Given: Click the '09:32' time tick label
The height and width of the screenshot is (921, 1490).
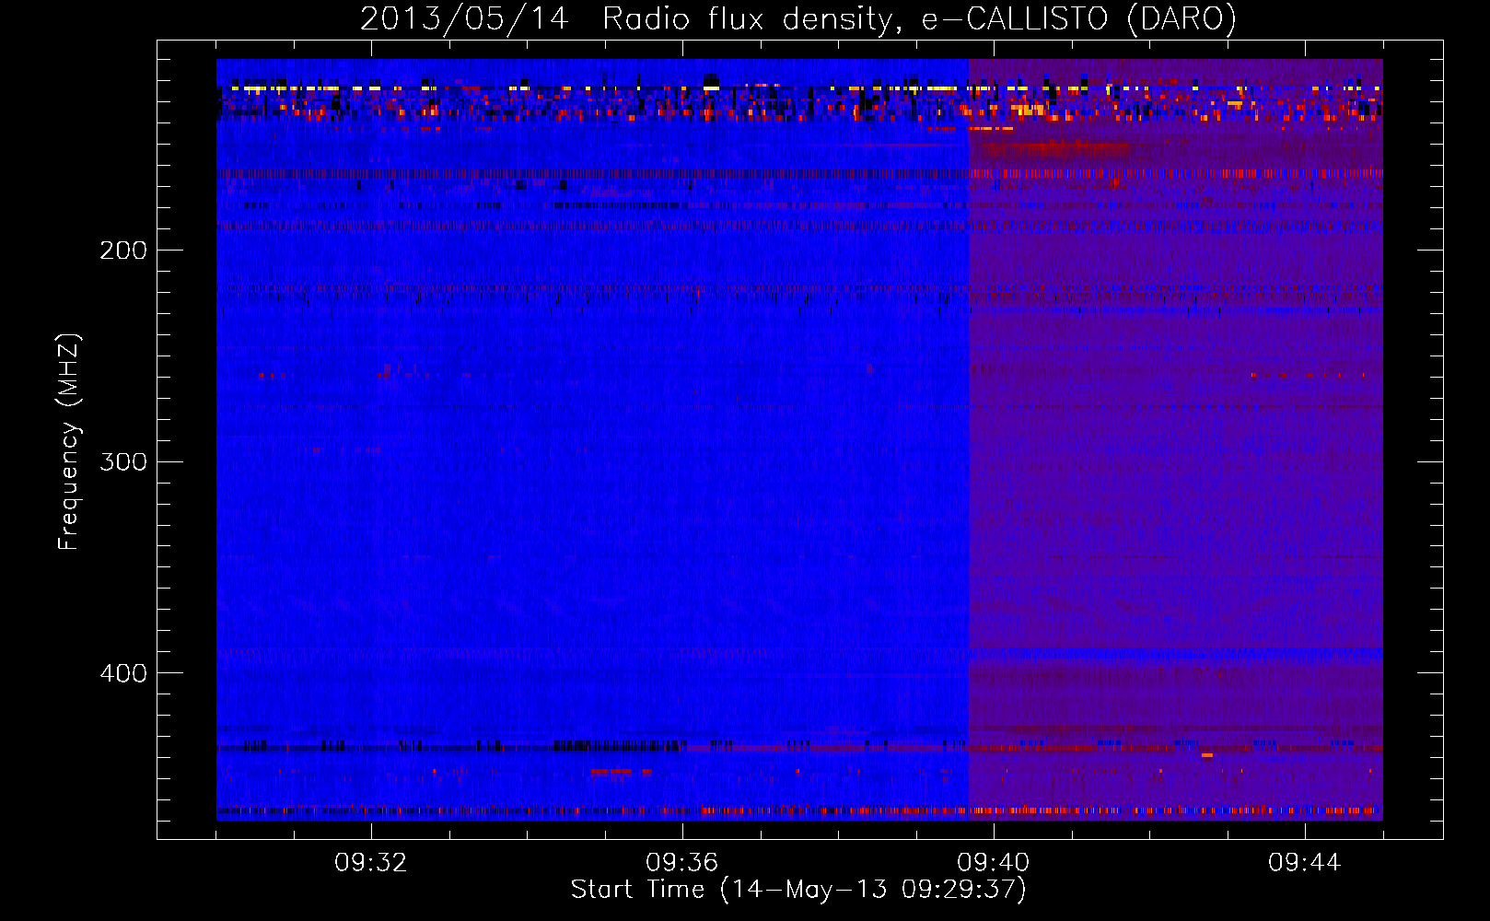Looking at the screenshot, I should coord(371,863).
